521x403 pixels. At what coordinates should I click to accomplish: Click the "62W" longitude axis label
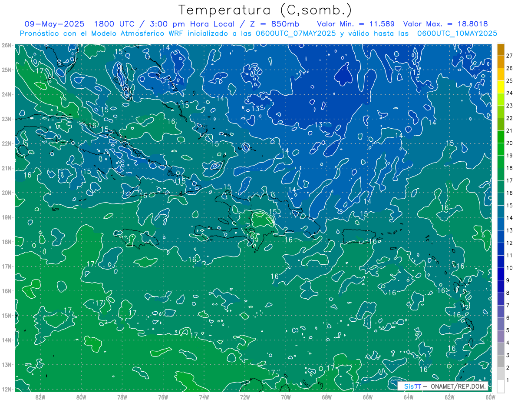tap(450, 397)
